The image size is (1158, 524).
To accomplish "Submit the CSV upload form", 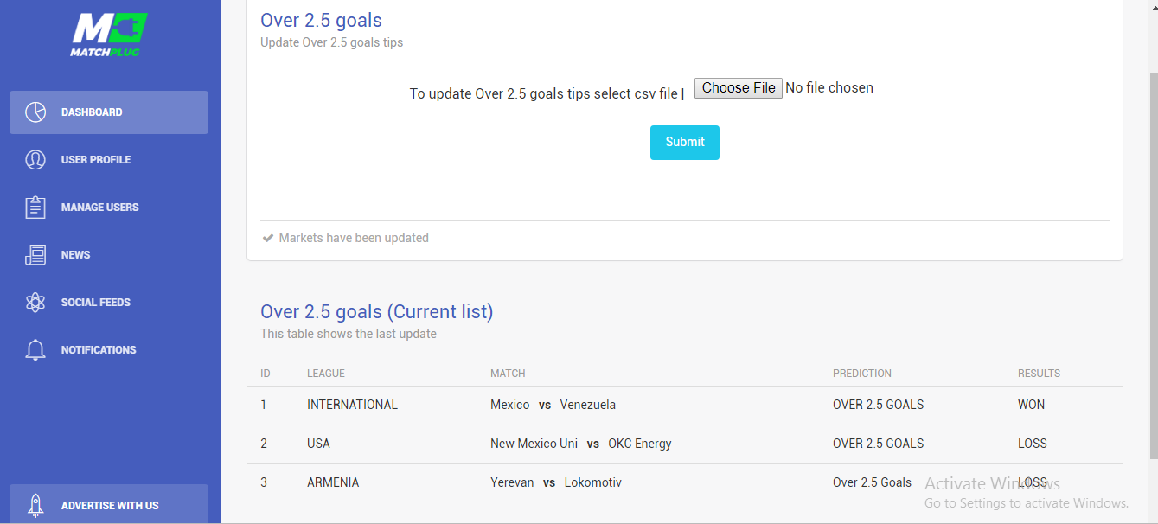I will 685,143.
